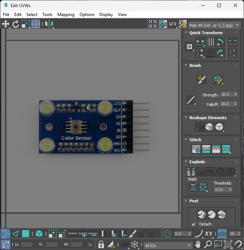
Task: Enable Edge sub-object mode
Action: [16, 234]
